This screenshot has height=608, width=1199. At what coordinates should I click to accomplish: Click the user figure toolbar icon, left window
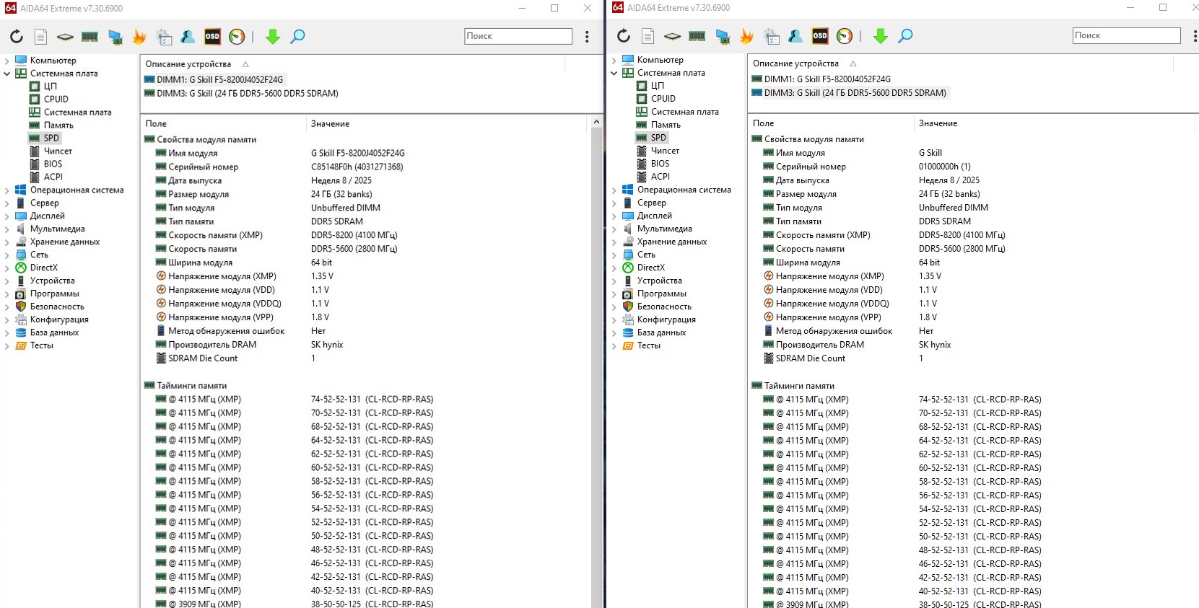click(188, 36)
